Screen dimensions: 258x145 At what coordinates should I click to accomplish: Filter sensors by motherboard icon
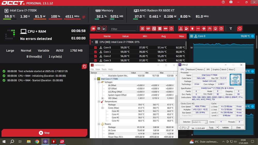tap(154, 29)
